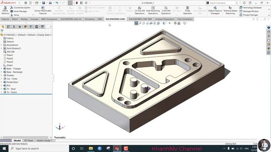Switch to the Features ribbon tab

pyautogui.click(x=5, y=19)
